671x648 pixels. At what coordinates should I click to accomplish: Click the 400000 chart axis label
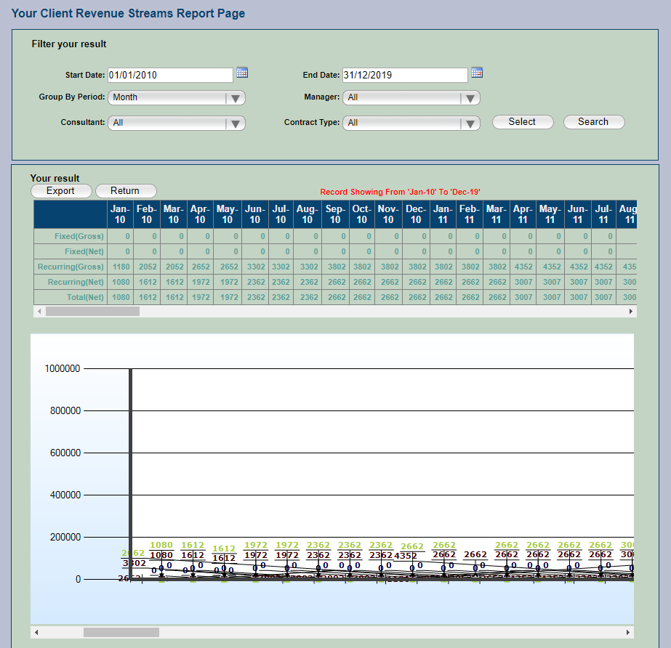click(65, 495)
